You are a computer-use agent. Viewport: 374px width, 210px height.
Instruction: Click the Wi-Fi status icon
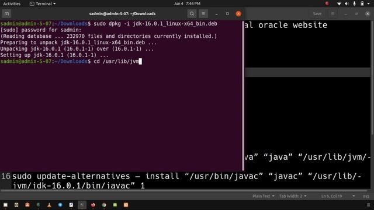(x=339, y=3)
